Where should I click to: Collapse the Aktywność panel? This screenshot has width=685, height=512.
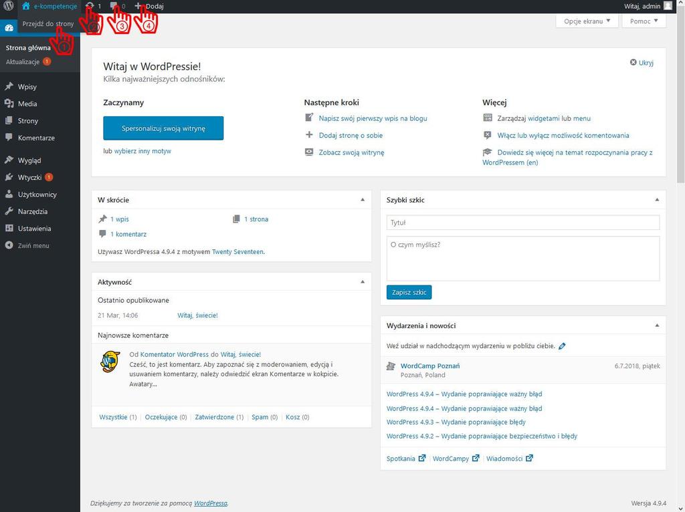click(x=363, y=281)
